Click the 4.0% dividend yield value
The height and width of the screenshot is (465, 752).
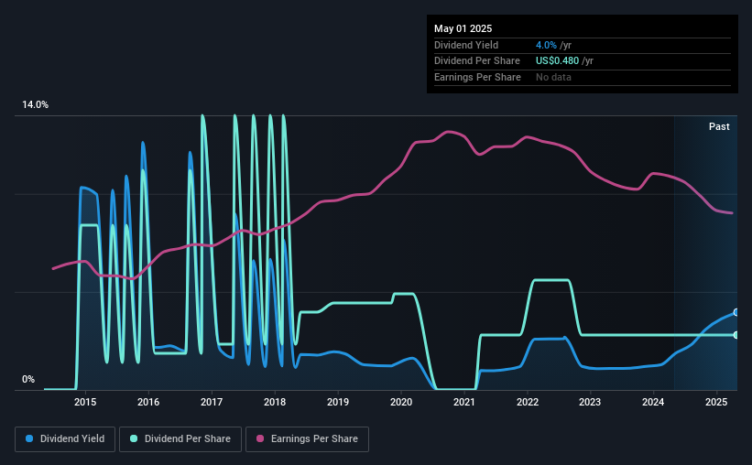click(546, 45)
